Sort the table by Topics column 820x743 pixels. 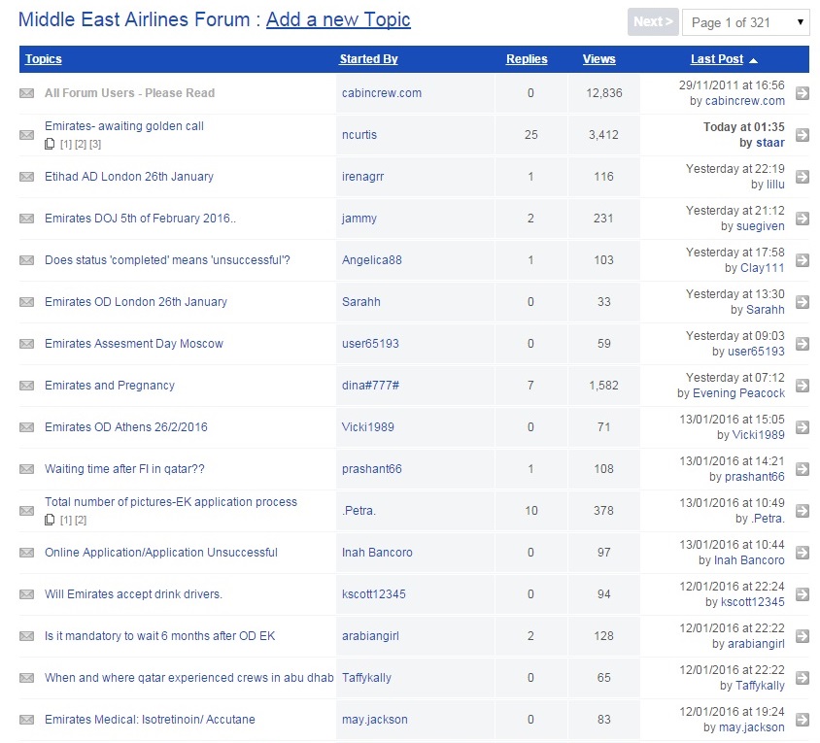[x=44, y=59]
